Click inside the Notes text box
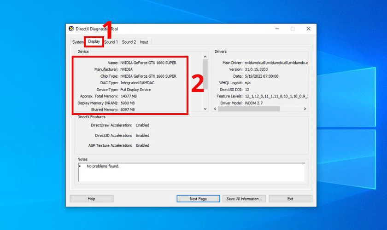This screenshot has width=387, height=230. (x=191, y=172)
